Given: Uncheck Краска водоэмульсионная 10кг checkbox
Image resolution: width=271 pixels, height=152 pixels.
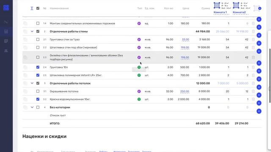Looking at the screenshot, I should (x=38, y=99).
